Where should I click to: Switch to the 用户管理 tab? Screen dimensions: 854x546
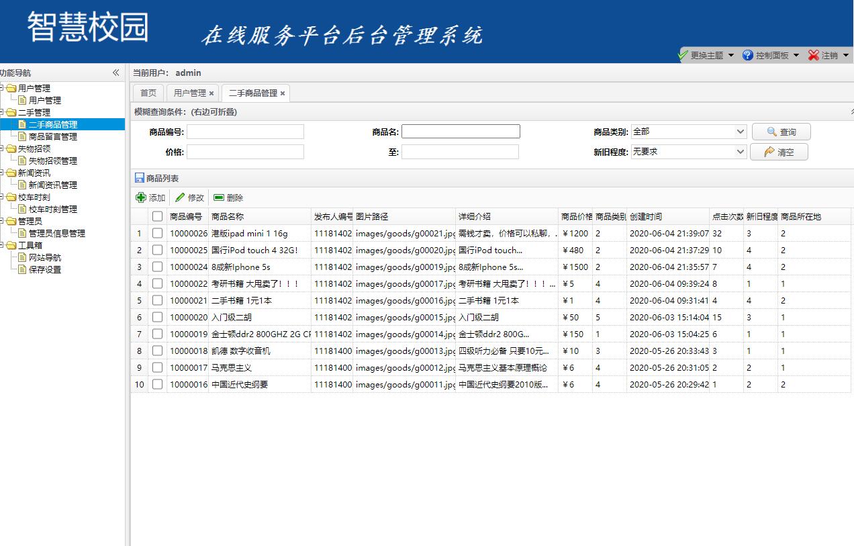(189, 93)
